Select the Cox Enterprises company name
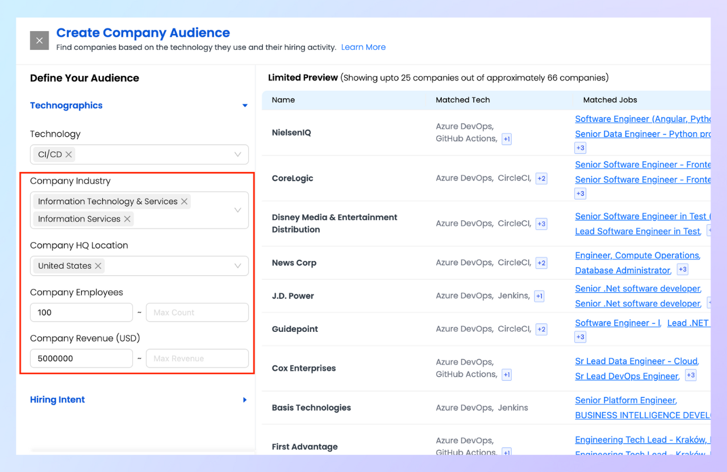 click(x=304, y=368)
